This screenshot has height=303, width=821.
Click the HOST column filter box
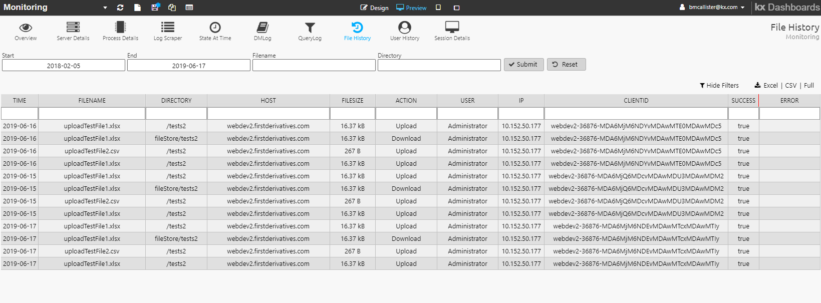[268, 113]
